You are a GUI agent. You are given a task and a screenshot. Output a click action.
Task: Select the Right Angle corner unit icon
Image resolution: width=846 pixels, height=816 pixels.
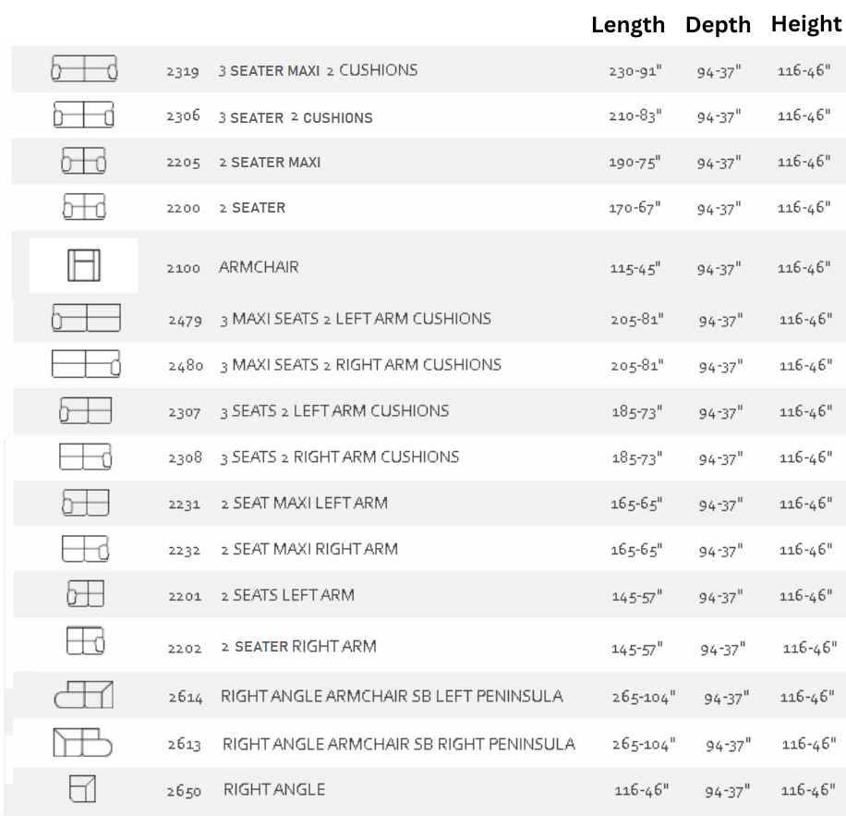82,789
